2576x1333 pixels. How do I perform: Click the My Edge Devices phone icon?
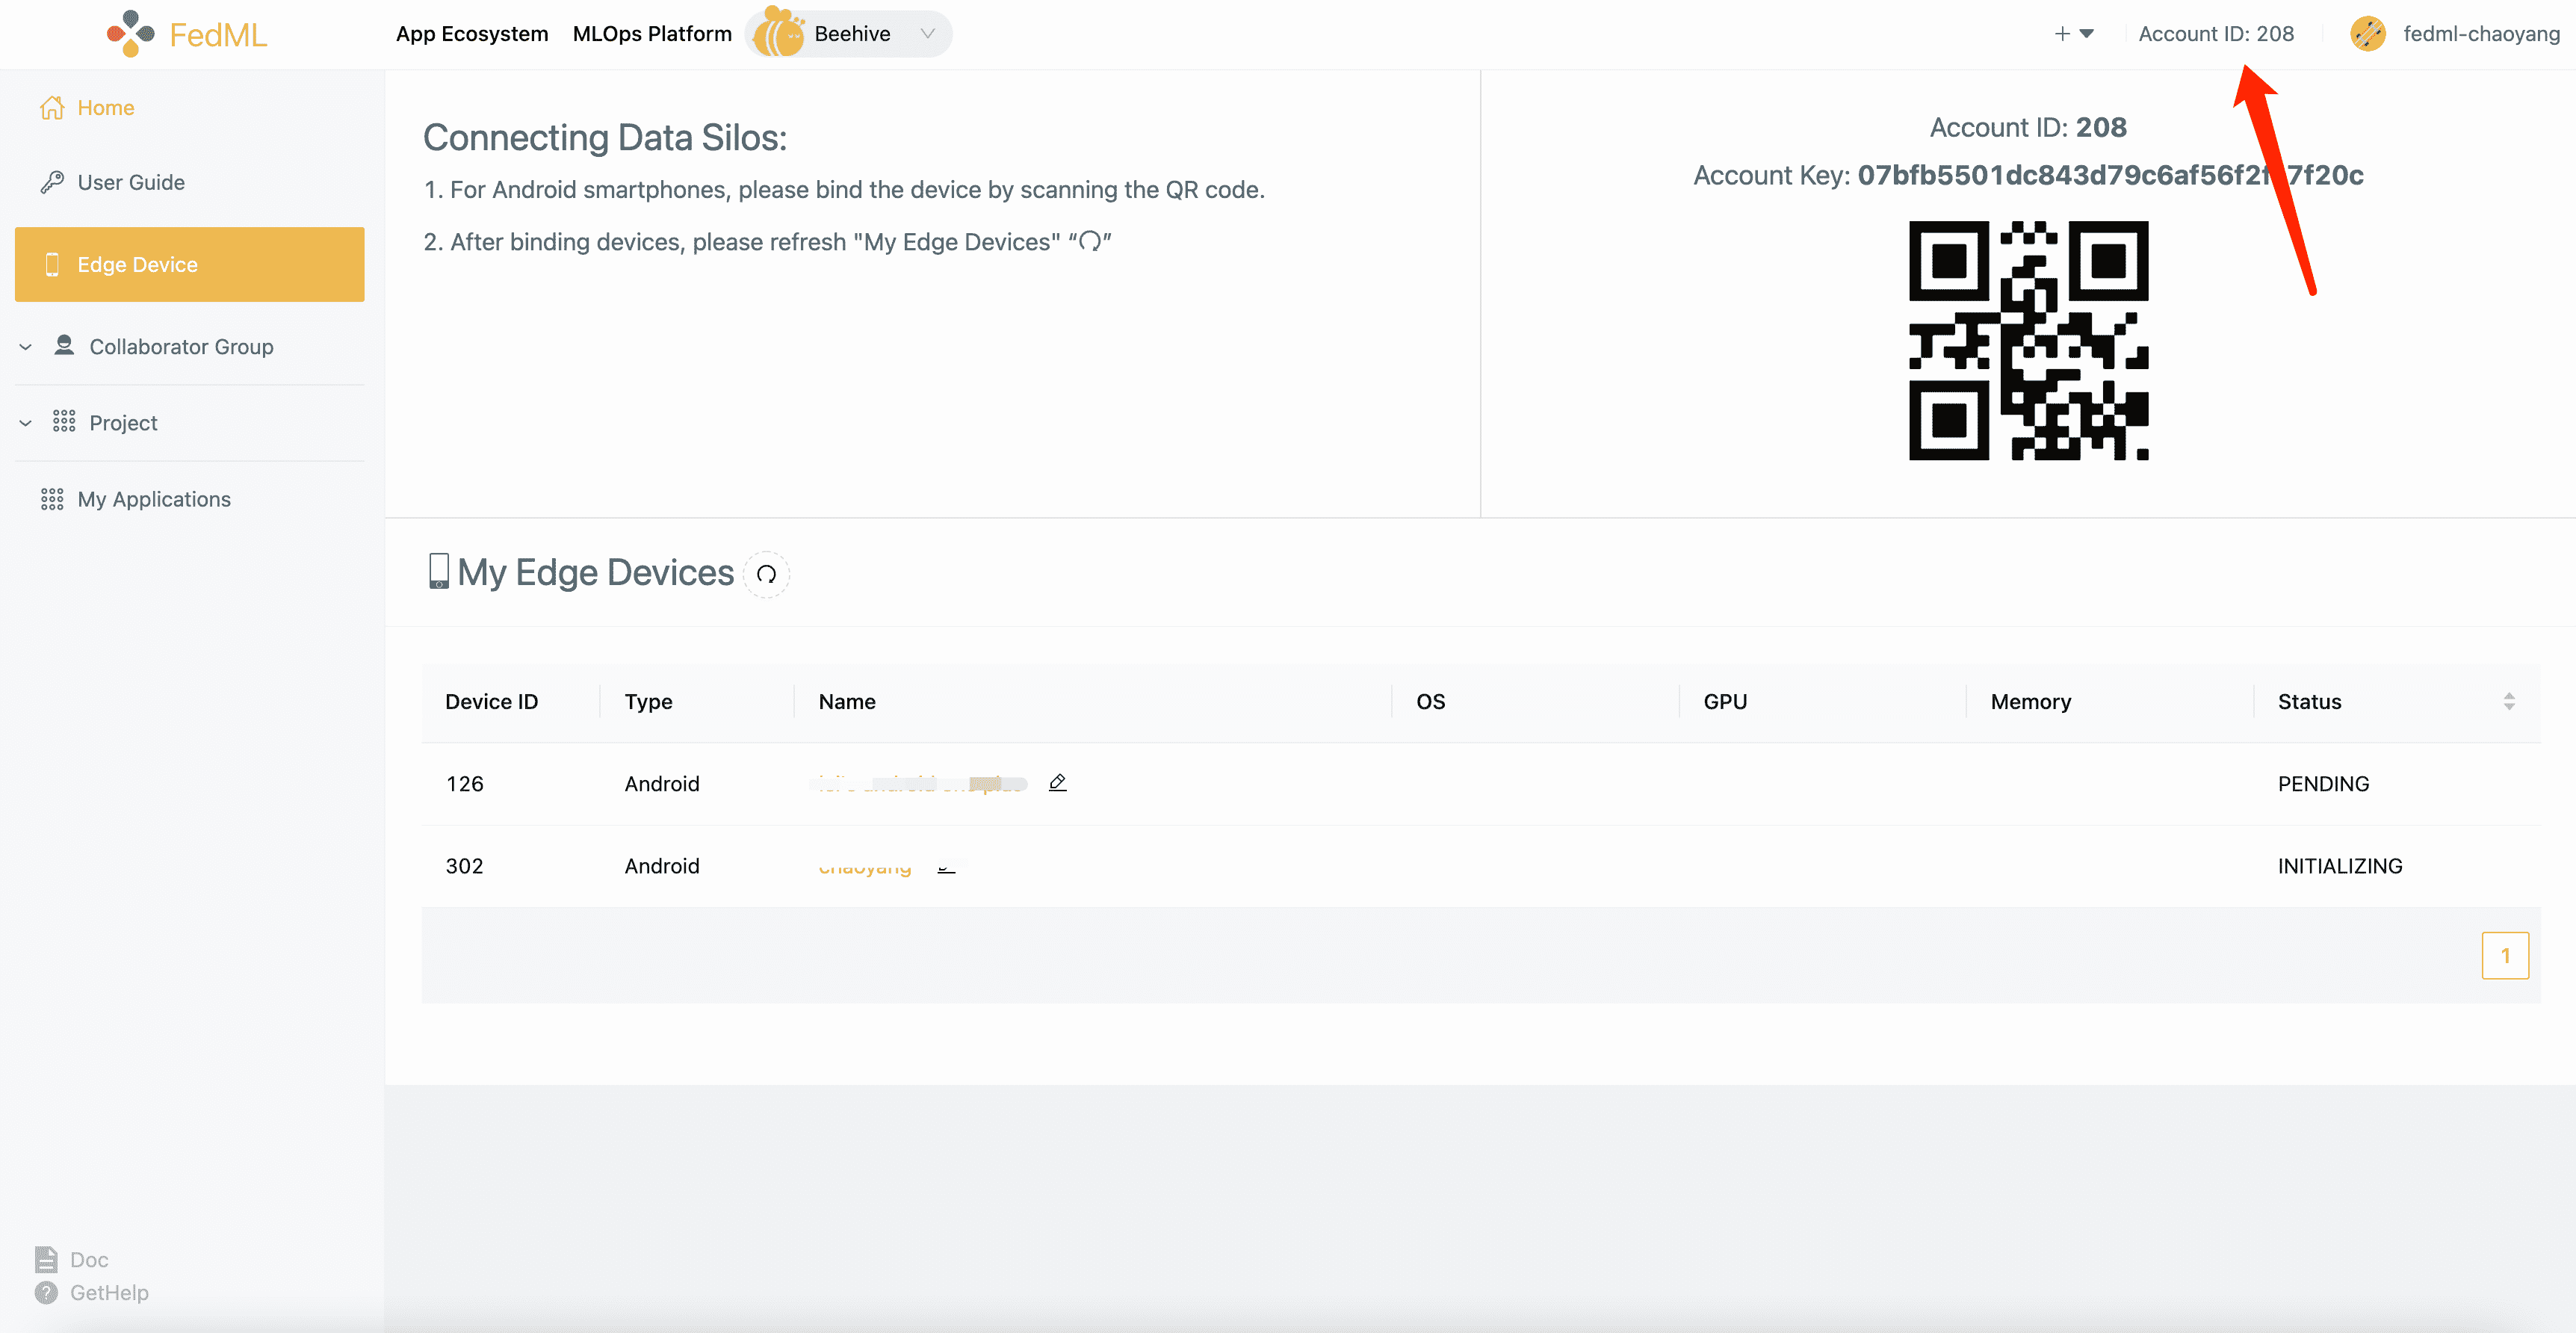pos(438,571)
